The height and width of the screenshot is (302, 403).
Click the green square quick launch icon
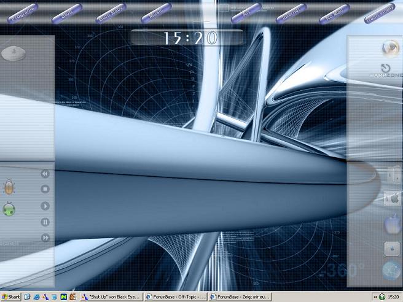(63, 297)
